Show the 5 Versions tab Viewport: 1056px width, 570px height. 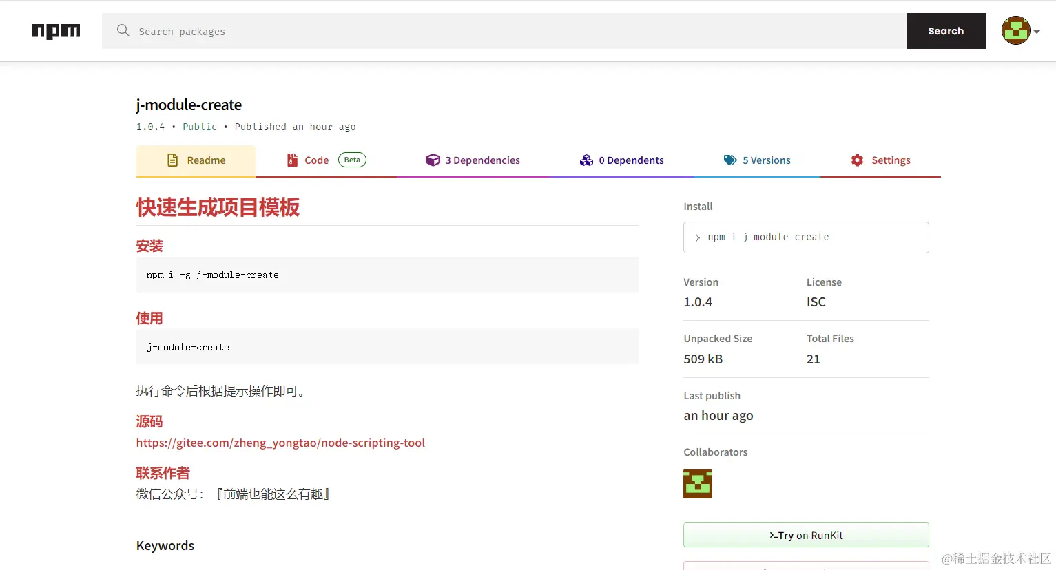pos(757,160)
